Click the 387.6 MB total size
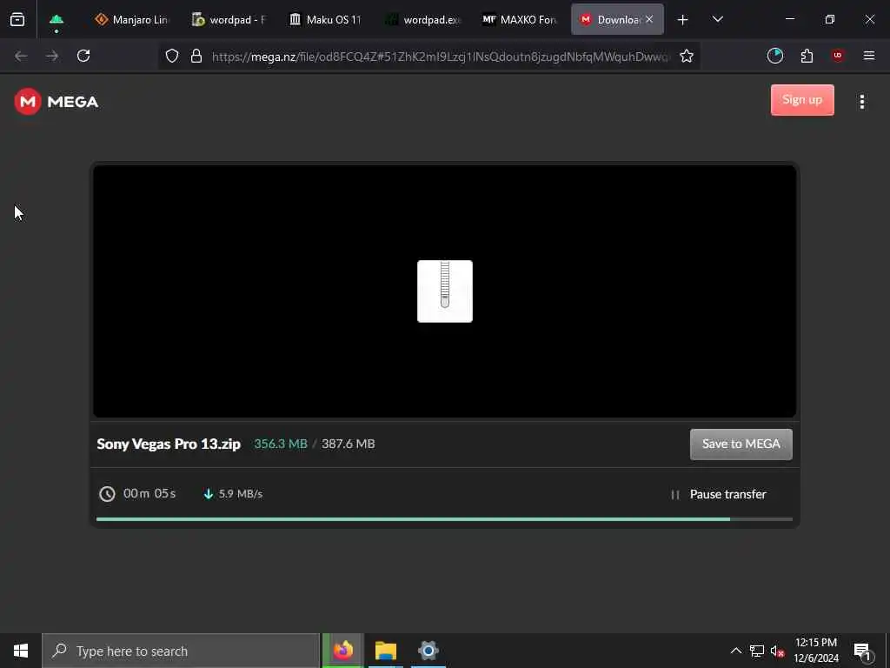Screen dimensions: 890x668 pyautogui.click(x=348, y=444)
